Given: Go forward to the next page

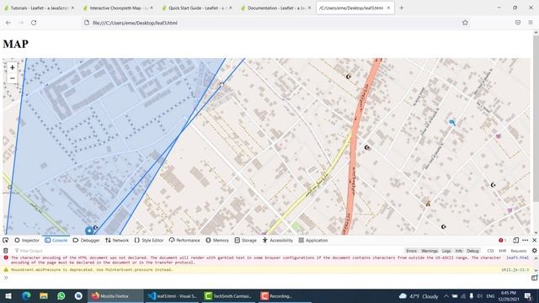Looking at the screenshot, I should click(x=21, y=23).
